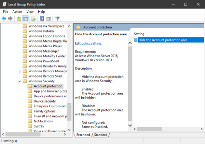Screen dimensions: 205x144
Task: Click the tree pane vertical scrollbar thumb
Action: pos(69,112)
